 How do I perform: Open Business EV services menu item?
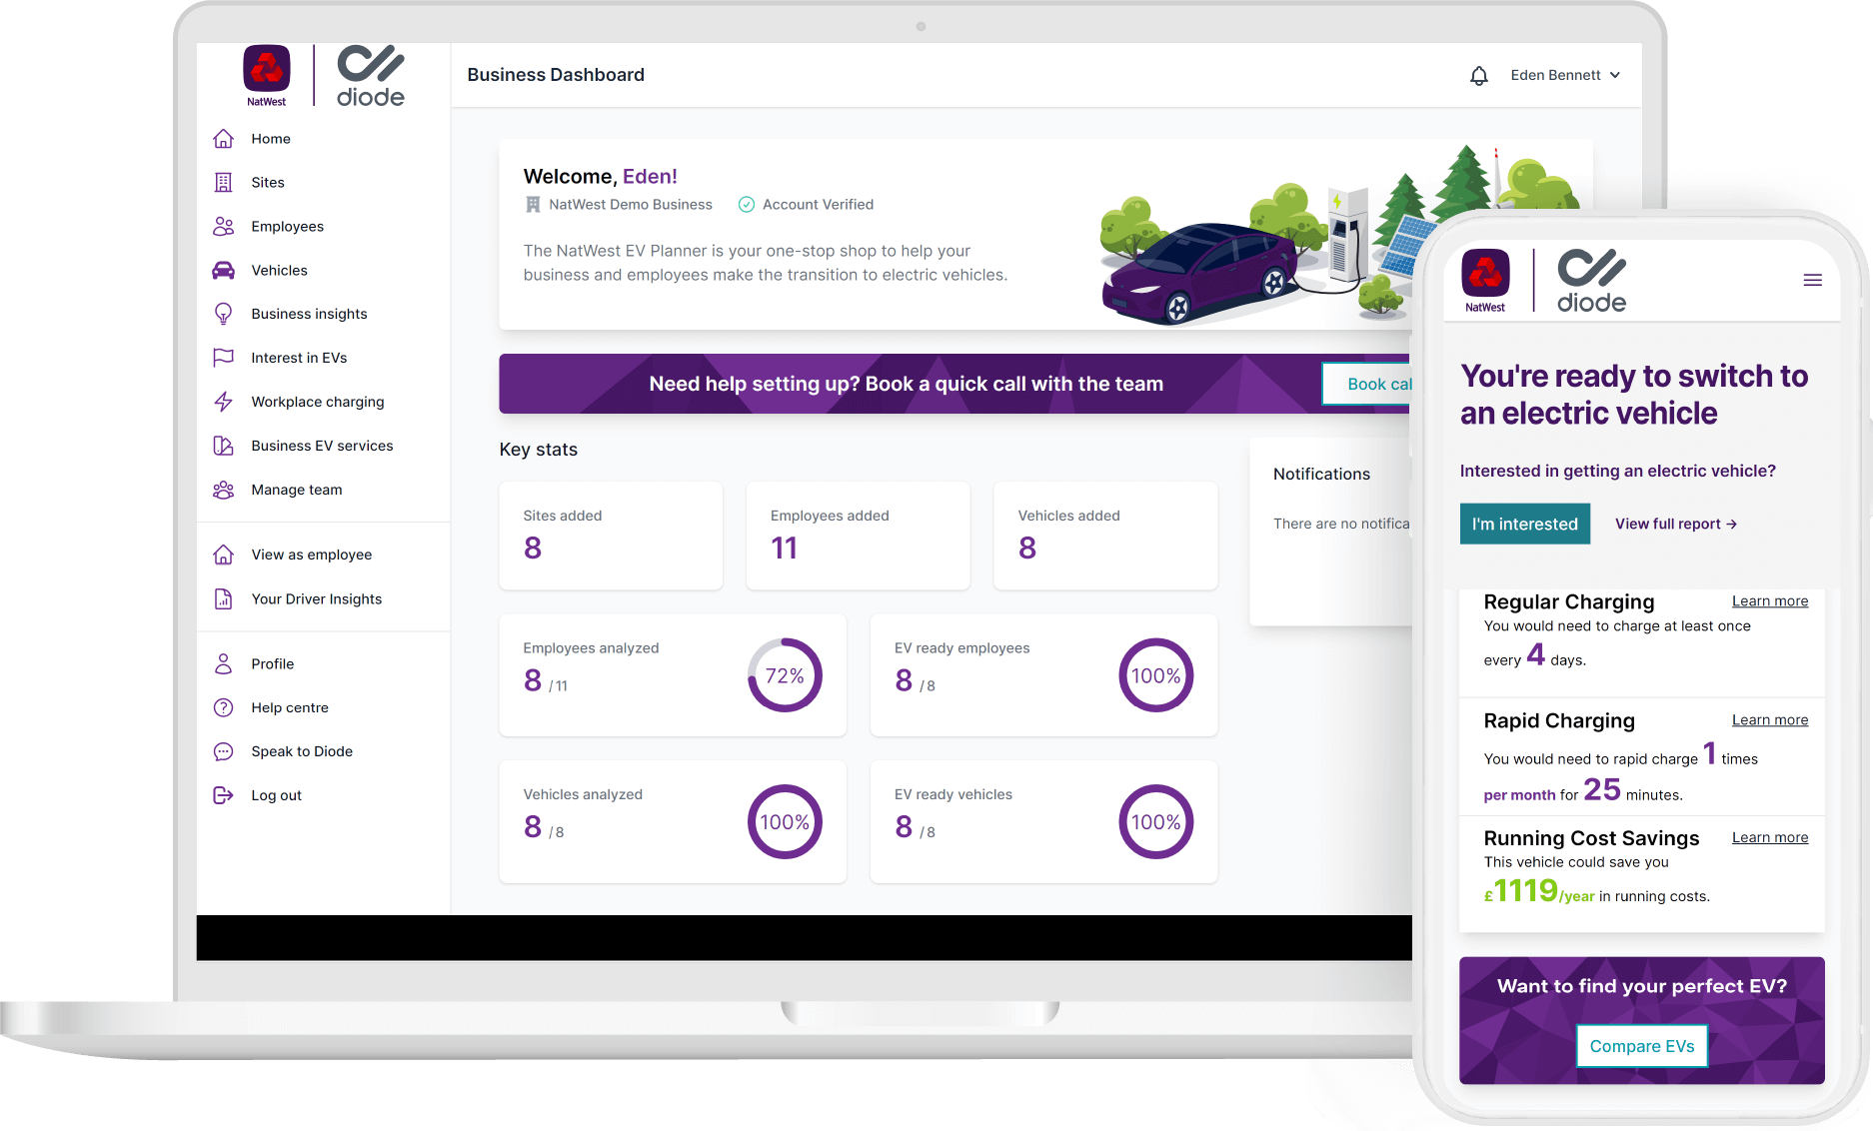tap(322, 446)
